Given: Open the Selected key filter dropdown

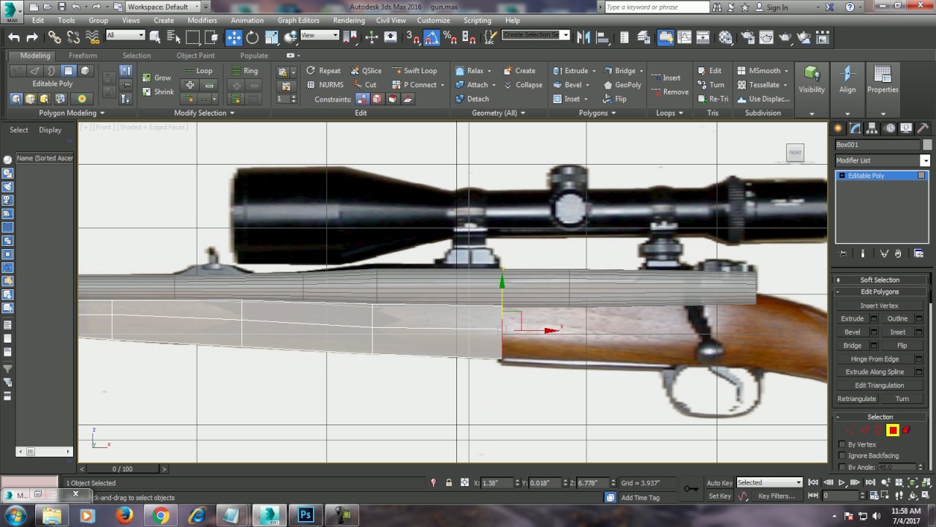Looking at the screenshot, I should coord(769,482).
